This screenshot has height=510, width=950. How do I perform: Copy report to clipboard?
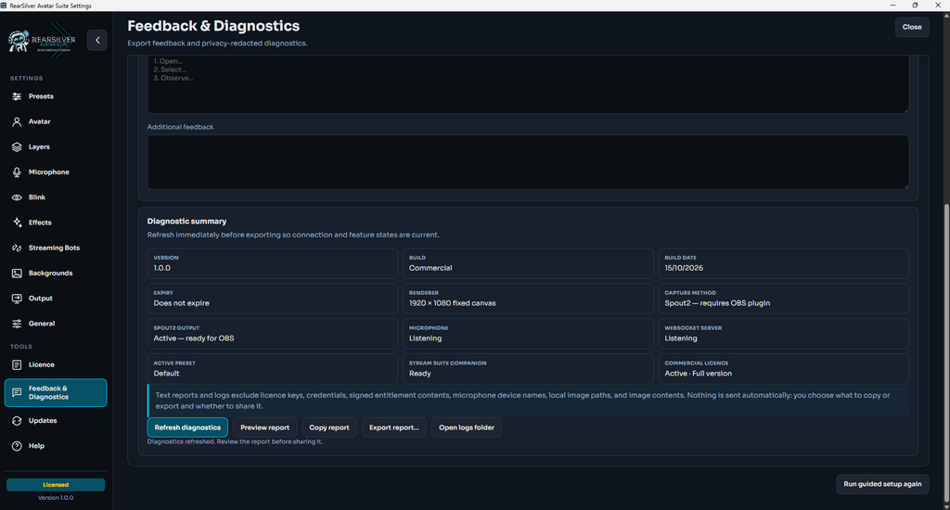(329, 427)
